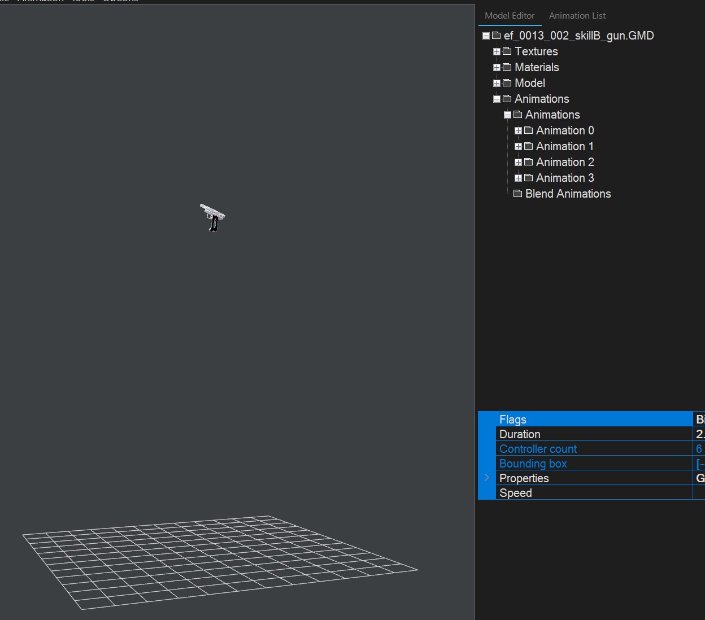Select the Model label in the tree
Image resolution: width=705 pixels, height=620 pixels.
[x=530, y=83]
